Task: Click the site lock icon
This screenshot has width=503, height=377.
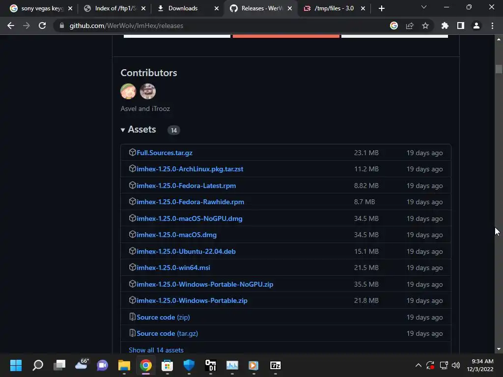Action: [x=62, y=26]
